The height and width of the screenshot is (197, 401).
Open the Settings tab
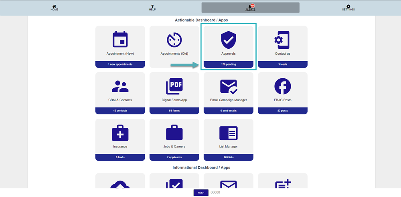tap(348, 8)
